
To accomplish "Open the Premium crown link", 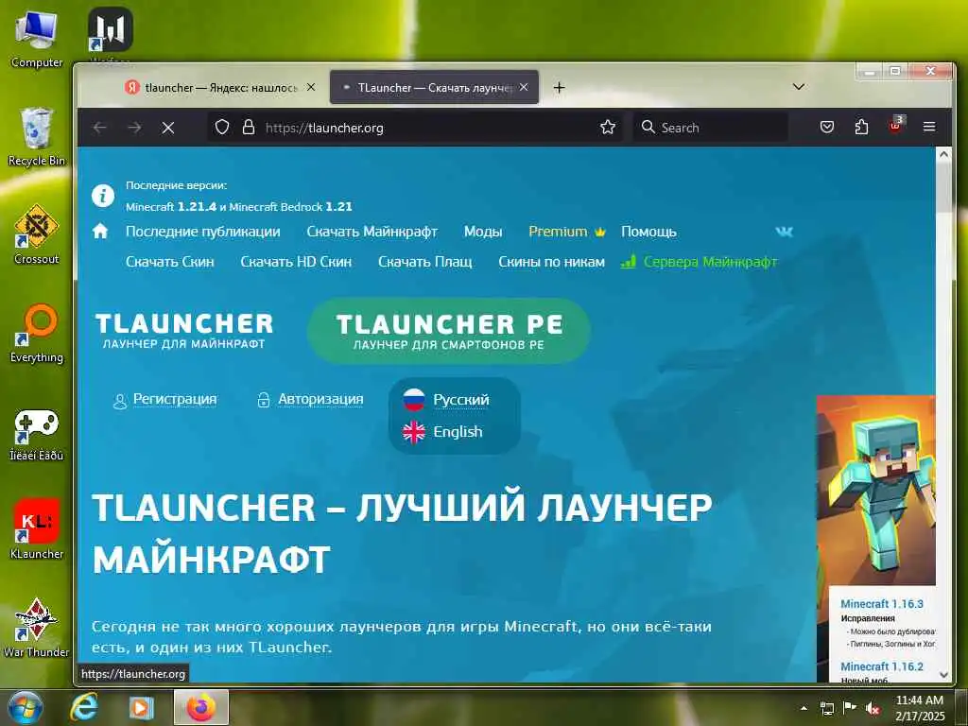I will click(x=567, y=232).
